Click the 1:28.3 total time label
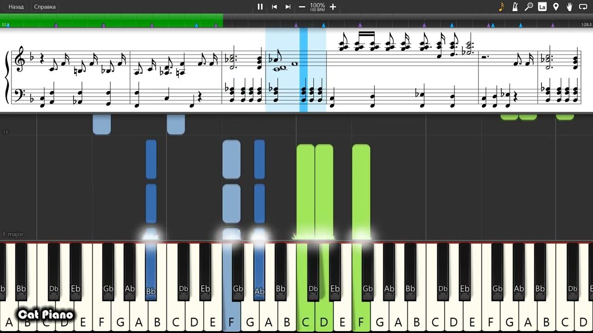The height and width of the screenshot is (333, 593). pyautogui.click(x=586, y=25)
